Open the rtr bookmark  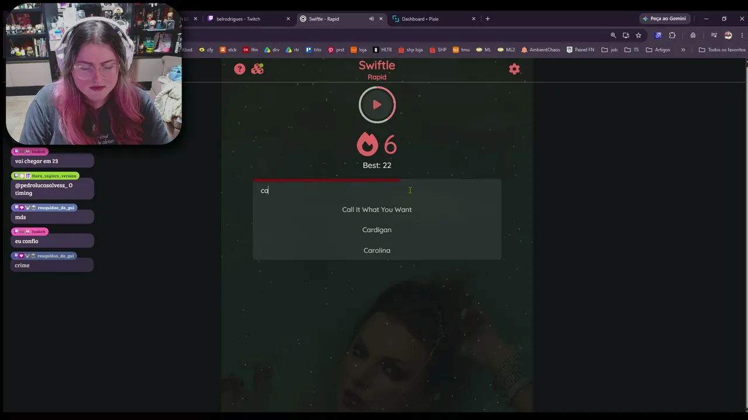(293, 50)
